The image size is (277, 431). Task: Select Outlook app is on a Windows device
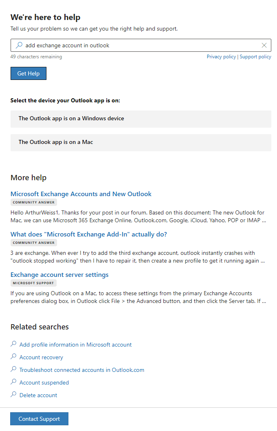tap(141, 119)
